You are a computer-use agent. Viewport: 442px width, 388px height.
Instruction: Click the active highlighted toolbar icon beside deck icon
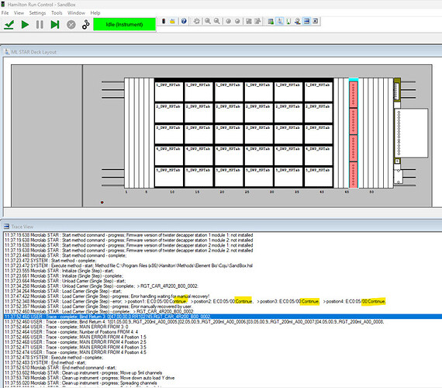click(280, 21)
